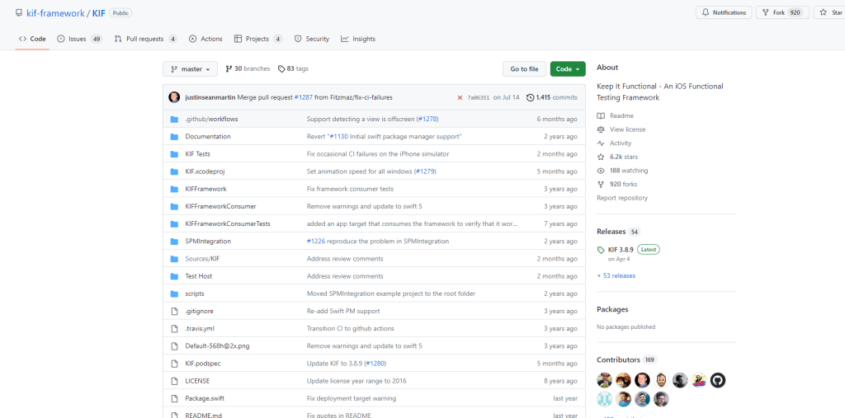
Task: Open the KIFFrameworkConsumer folder name
Action: coord(220,206)
